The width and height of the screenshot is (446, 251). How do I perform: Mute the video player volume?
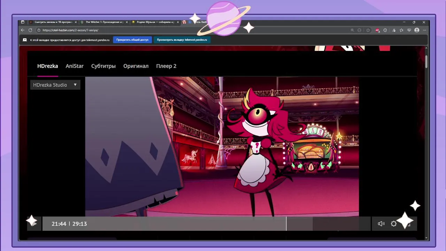pos(381,224)
